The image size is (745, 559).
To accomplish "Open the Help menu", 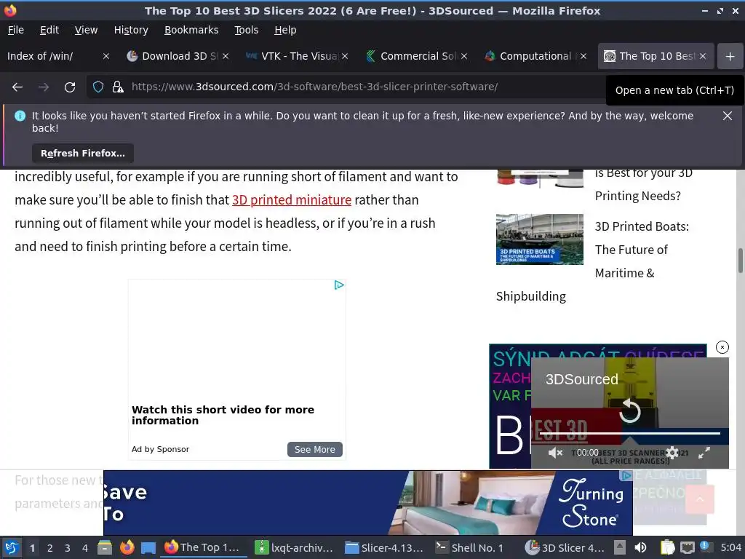I will [x=285, y=30].
